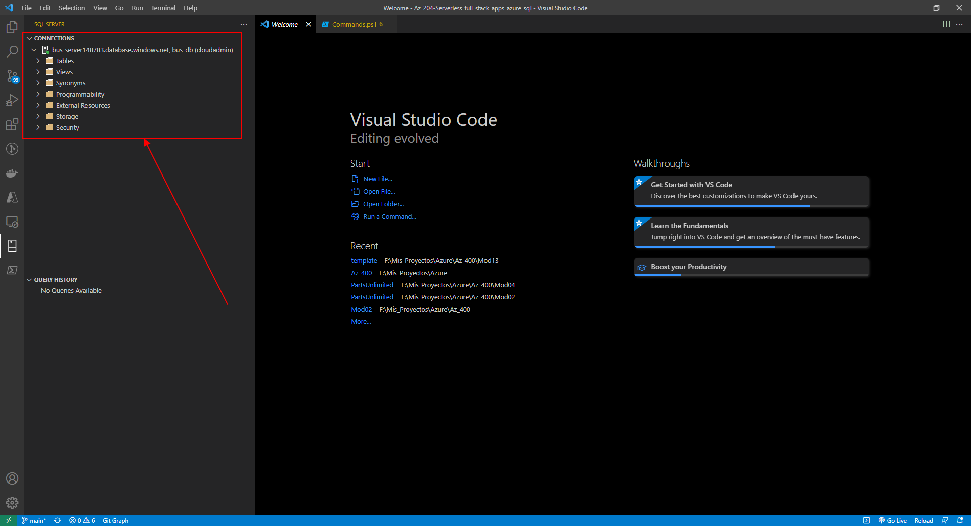971x526 pixels.
Task: Open the Selection menu
Action: click(72, 8)
